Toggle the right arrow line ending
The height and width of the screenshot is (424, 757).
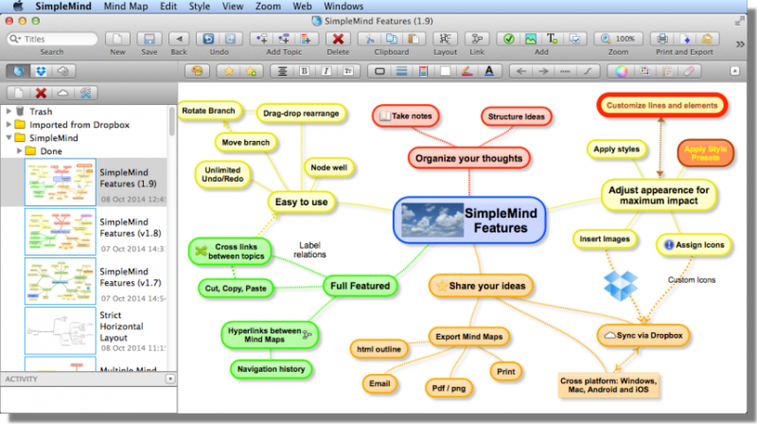point(543,71)
